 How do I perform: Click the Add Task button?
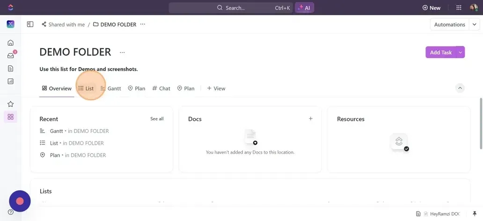[x=440, y=52]
